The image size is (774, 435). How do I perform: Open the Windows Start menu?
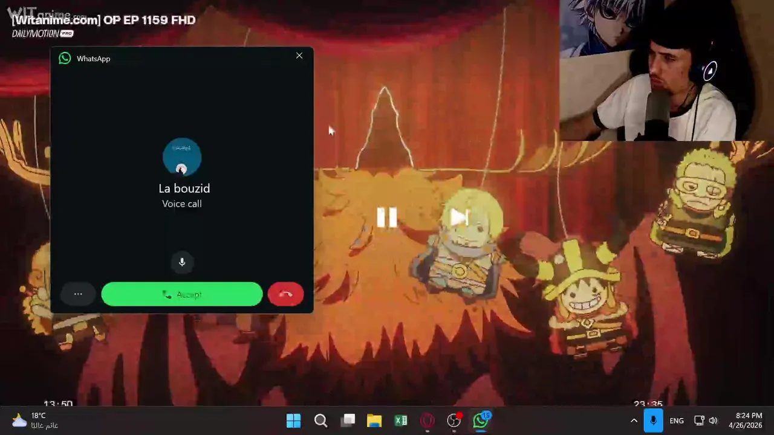click(x=293, y=420)
